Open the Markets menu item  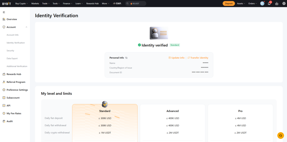(x=35, y=3)
